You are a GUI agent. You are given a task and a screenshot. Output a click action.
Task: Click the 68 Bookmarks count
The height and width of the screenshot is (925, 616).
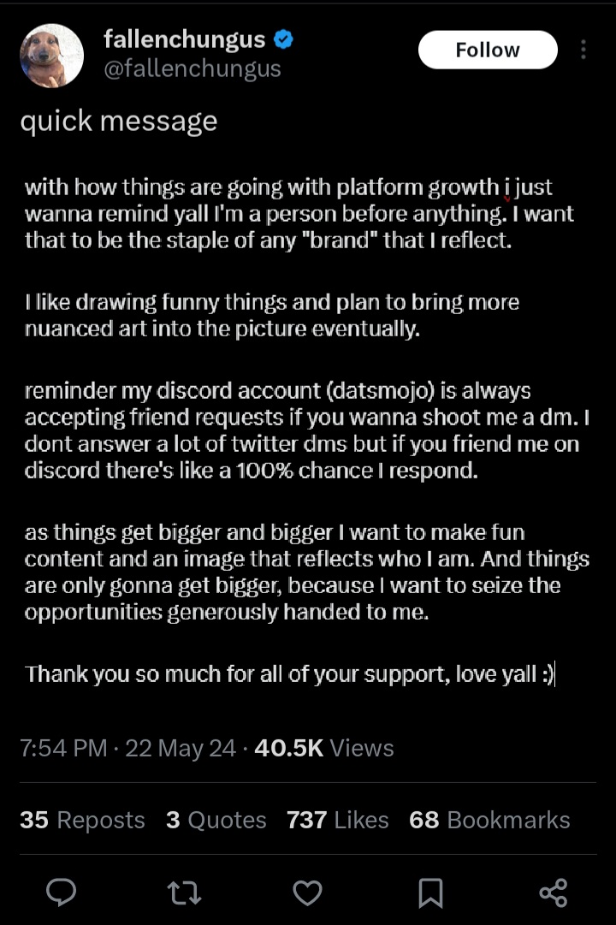(x=489, y=820)
